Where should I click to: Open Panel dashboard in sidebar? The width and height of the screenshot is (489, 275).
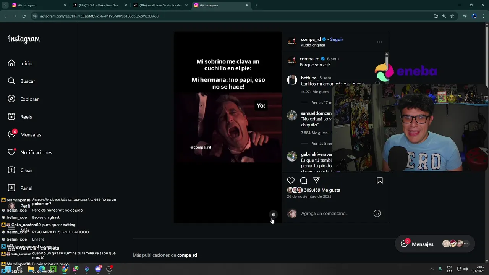pyautogui.click(x=20, y=188)
